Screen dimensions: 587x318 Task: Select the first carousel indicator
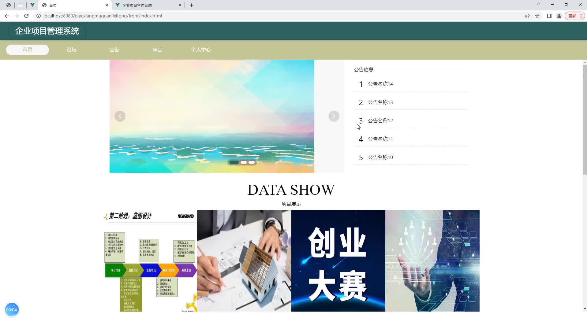[234, 162]
